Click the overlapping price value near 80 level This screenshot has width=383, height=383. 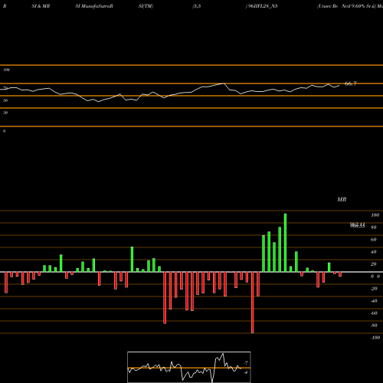[x=358, y=225]
